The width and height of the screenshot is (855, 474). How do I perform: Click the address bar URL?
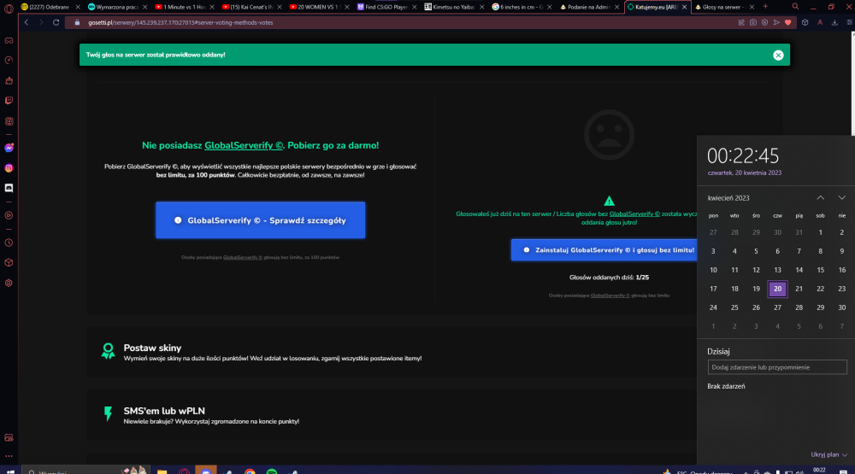180,22
